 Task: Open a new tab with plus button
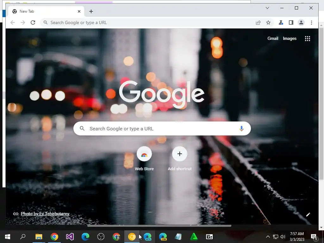[x=91, y=11]
